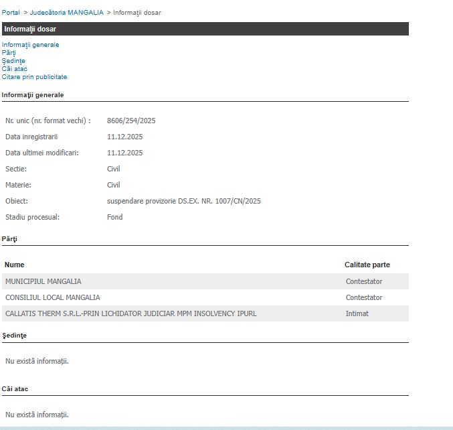Click the Obiect value suspendare provizorie text
Screen dimensions: 453x430
(x=183, y=201)
